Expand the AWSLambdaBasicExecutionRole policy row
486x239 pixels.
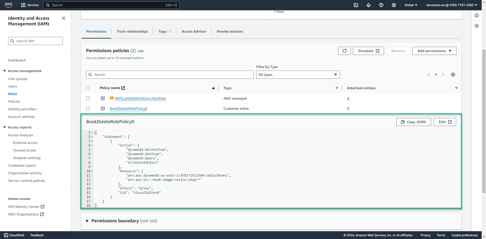pos(103,98)
